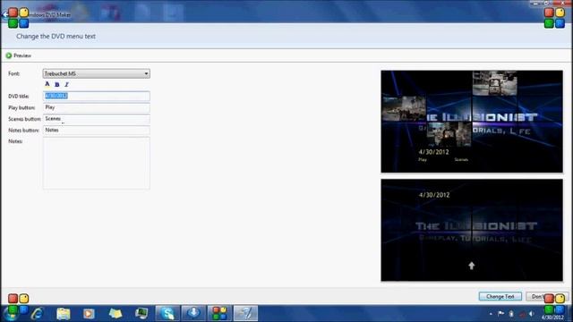Show hidden system tray icons
This screenshot has width=573, height=322.
tap(491, 314)
